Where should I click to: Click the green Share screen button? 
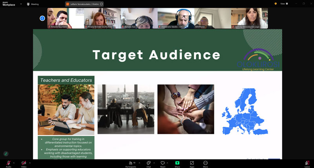coord(177,163)
